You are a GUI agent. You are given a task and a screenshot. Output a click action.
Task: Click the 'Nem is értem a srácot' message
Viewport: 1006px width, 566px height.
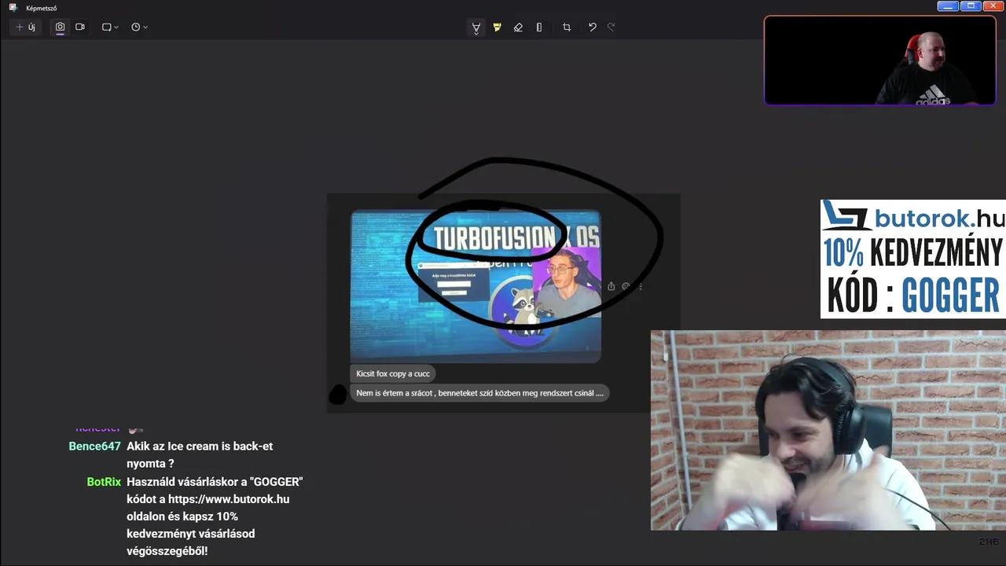coord(479,393)
